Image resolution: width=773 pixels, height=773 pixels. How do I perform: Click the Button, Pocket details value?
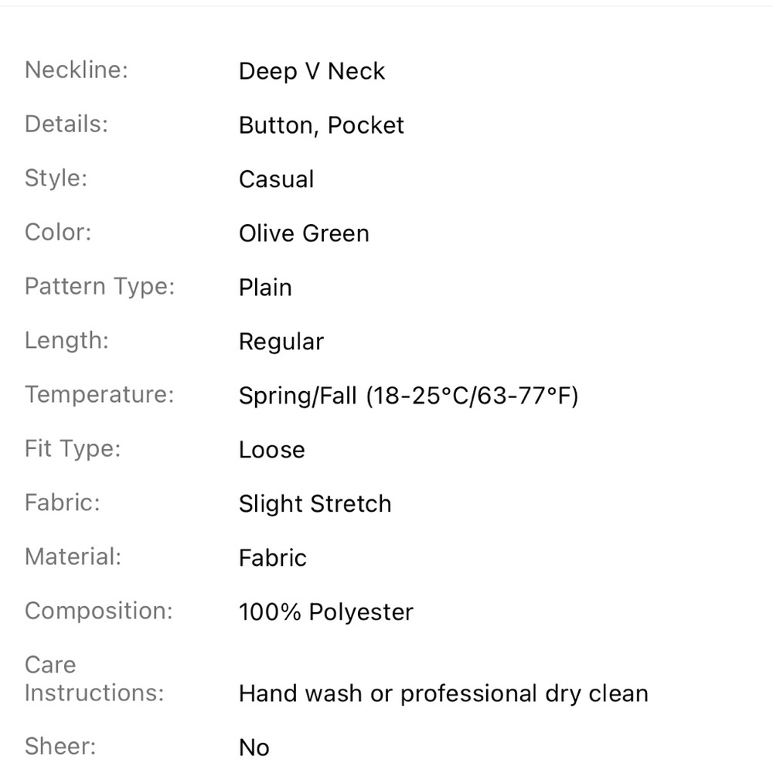(321, 125)
